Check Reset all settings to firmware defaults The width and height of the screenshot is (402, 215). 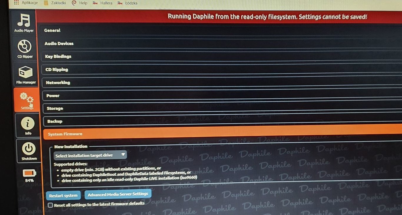click(x=50, y=205)
